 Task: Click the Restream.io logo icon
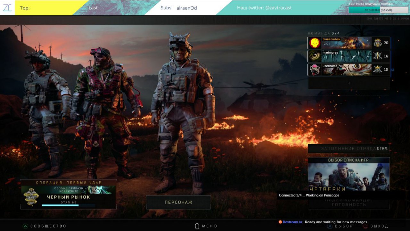pyautogui.click(x=280, y=222)
